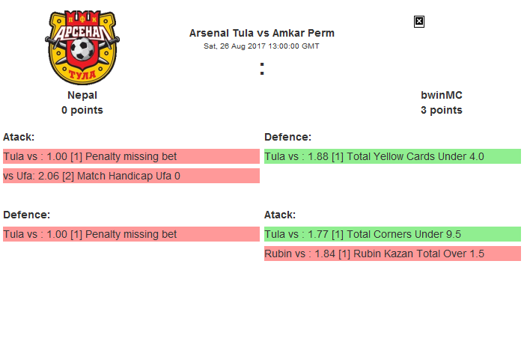Click the Atack heading above the Ufa handicap bet
The height and width of the screenshot is (344, 524).
click(19, 137)
